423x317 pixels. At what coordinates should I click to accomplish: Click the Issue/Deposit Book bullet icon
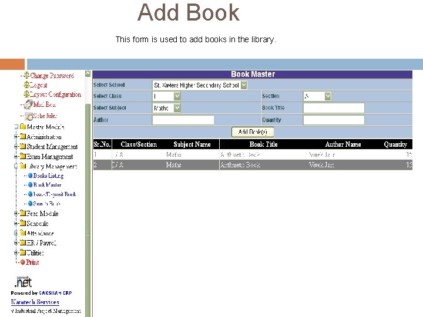[30, 194]
